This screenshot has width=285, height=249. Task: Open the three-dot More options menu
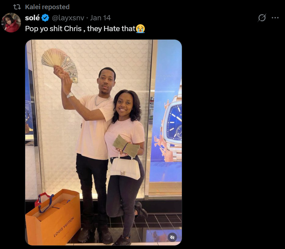click(275, 18)
